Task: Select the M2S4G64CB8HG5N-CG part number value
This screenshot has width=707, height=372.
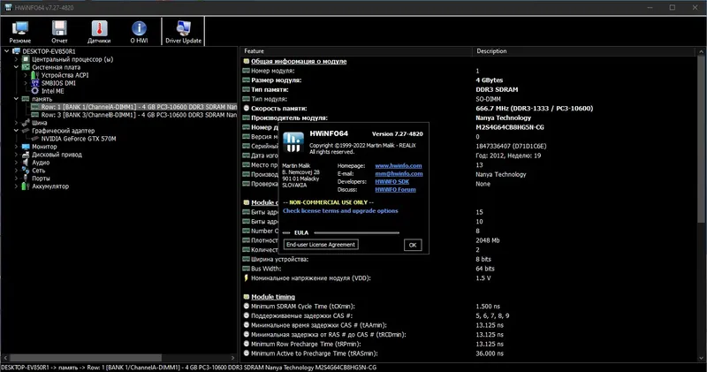Action: [510, 127]
